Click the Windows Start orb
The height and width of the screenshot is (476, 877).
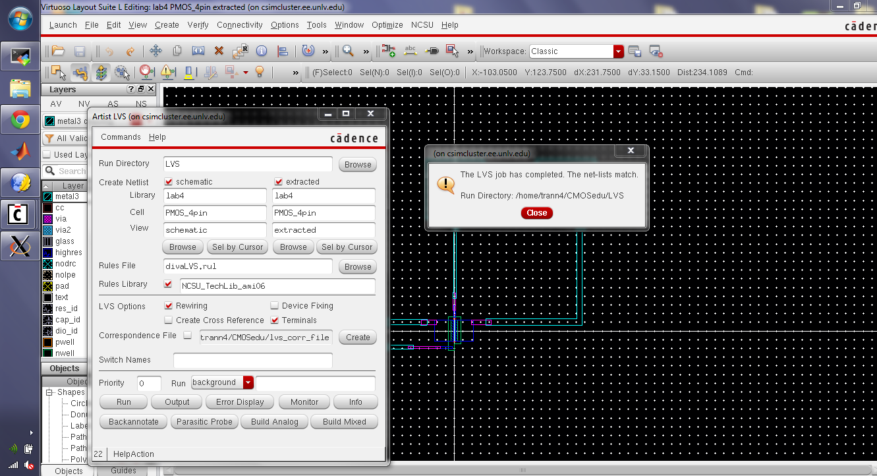coord(20,18)
